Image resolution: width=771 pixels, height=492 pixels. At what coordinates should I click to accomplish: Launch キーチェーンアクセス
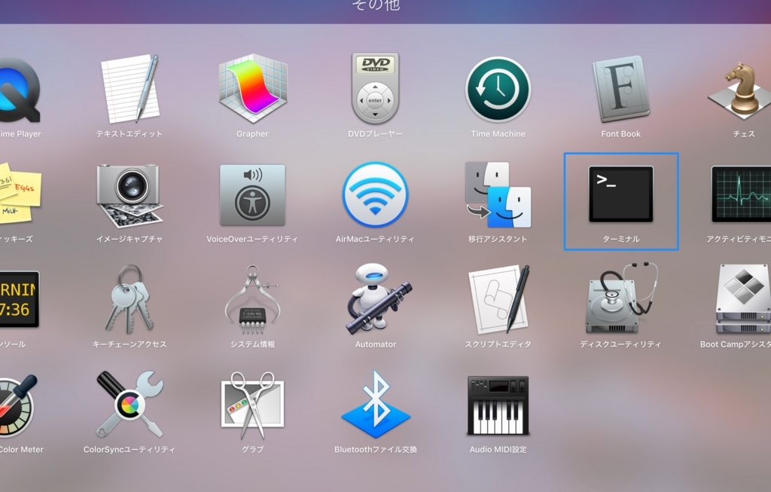click(130, 299)
